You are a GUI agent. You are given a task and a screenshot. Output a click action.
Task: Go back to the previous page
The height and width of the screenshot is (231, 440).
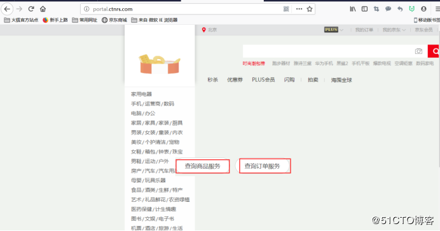click(7, 9)
